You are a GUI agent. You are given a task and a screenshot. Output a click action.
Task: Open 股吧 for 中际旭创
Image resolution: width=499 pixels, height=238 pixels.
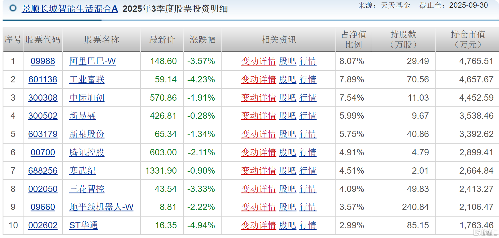pyautogui.click(x=288, y=98)
